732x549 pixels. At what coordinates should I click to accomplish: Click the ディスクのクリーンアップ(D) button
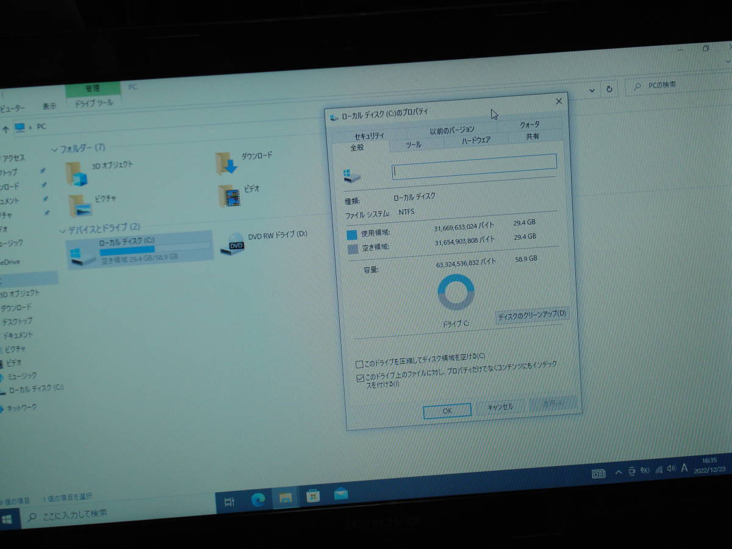click(533, 315)
